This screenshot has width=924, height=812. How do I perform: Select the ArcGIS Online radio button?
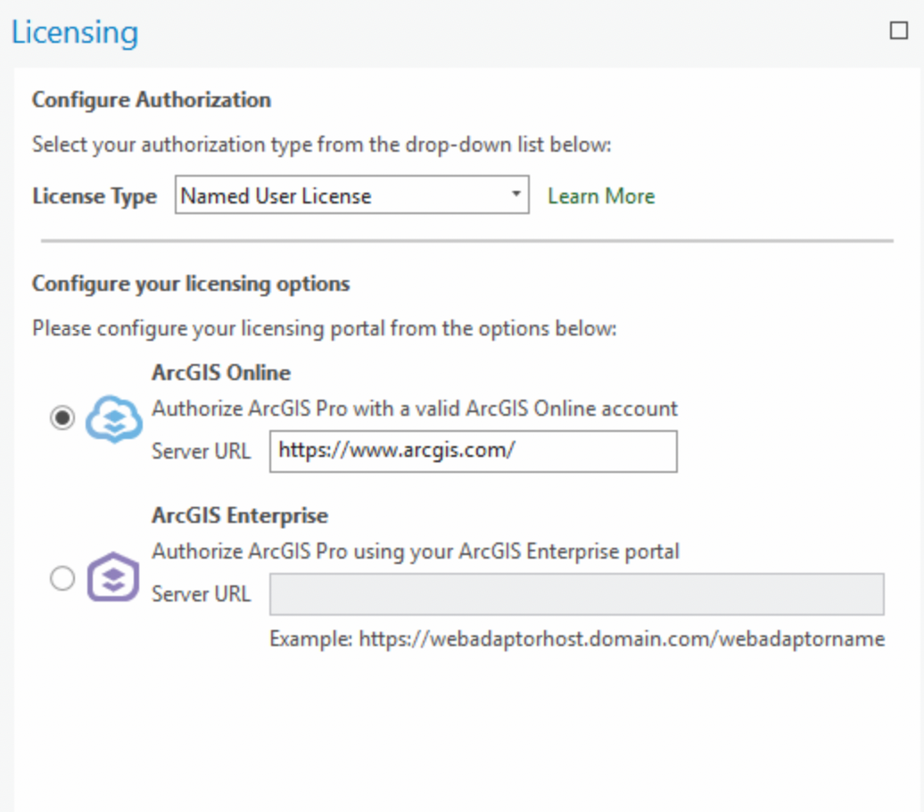62,418
